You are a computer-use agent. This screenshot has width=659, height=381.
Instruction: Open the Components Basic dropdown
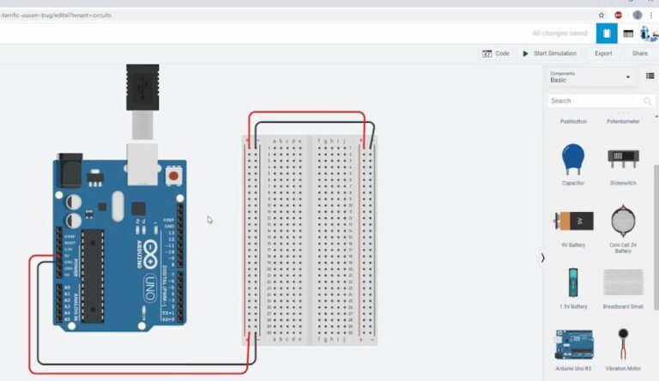(590, 77)
